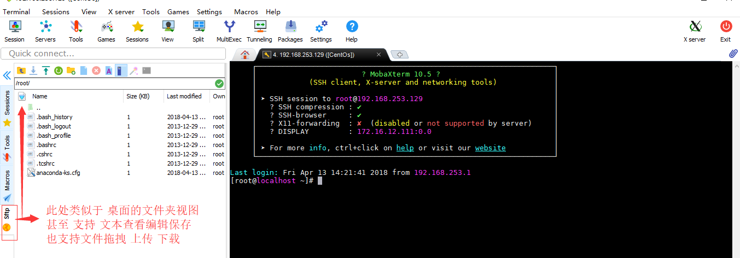Close the 192.168.253.129 session tab

378,55
